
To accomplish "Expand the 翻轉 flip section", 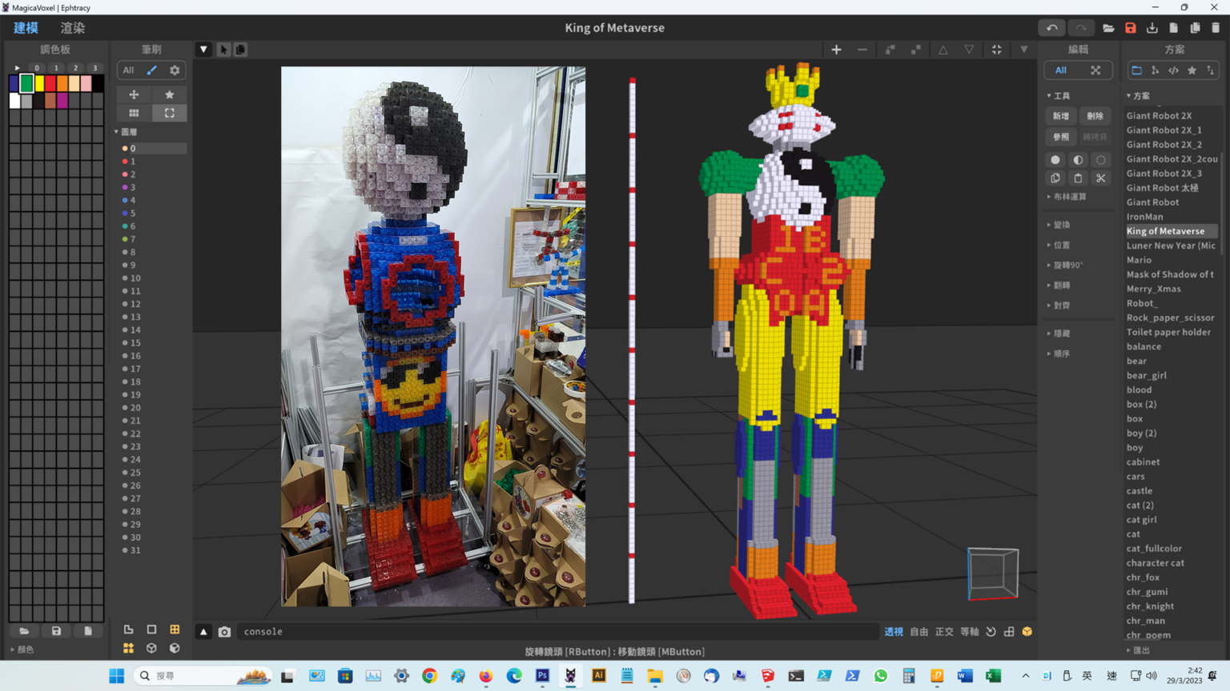I will [x=1059, y=286].
